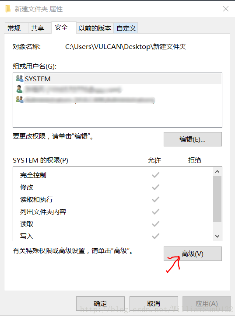Viewport: 235px width, 316px height.
Task: Click the scroll down arrow in permissions
Action: click(x=217, y=236)
